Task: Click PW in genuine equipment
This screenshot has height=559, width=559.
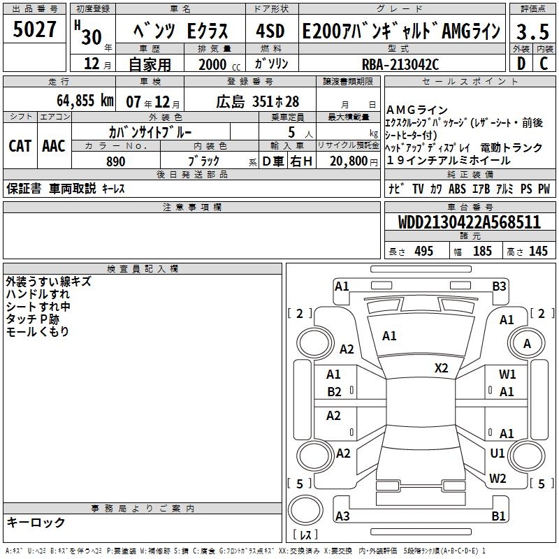Action: (544, 189)
